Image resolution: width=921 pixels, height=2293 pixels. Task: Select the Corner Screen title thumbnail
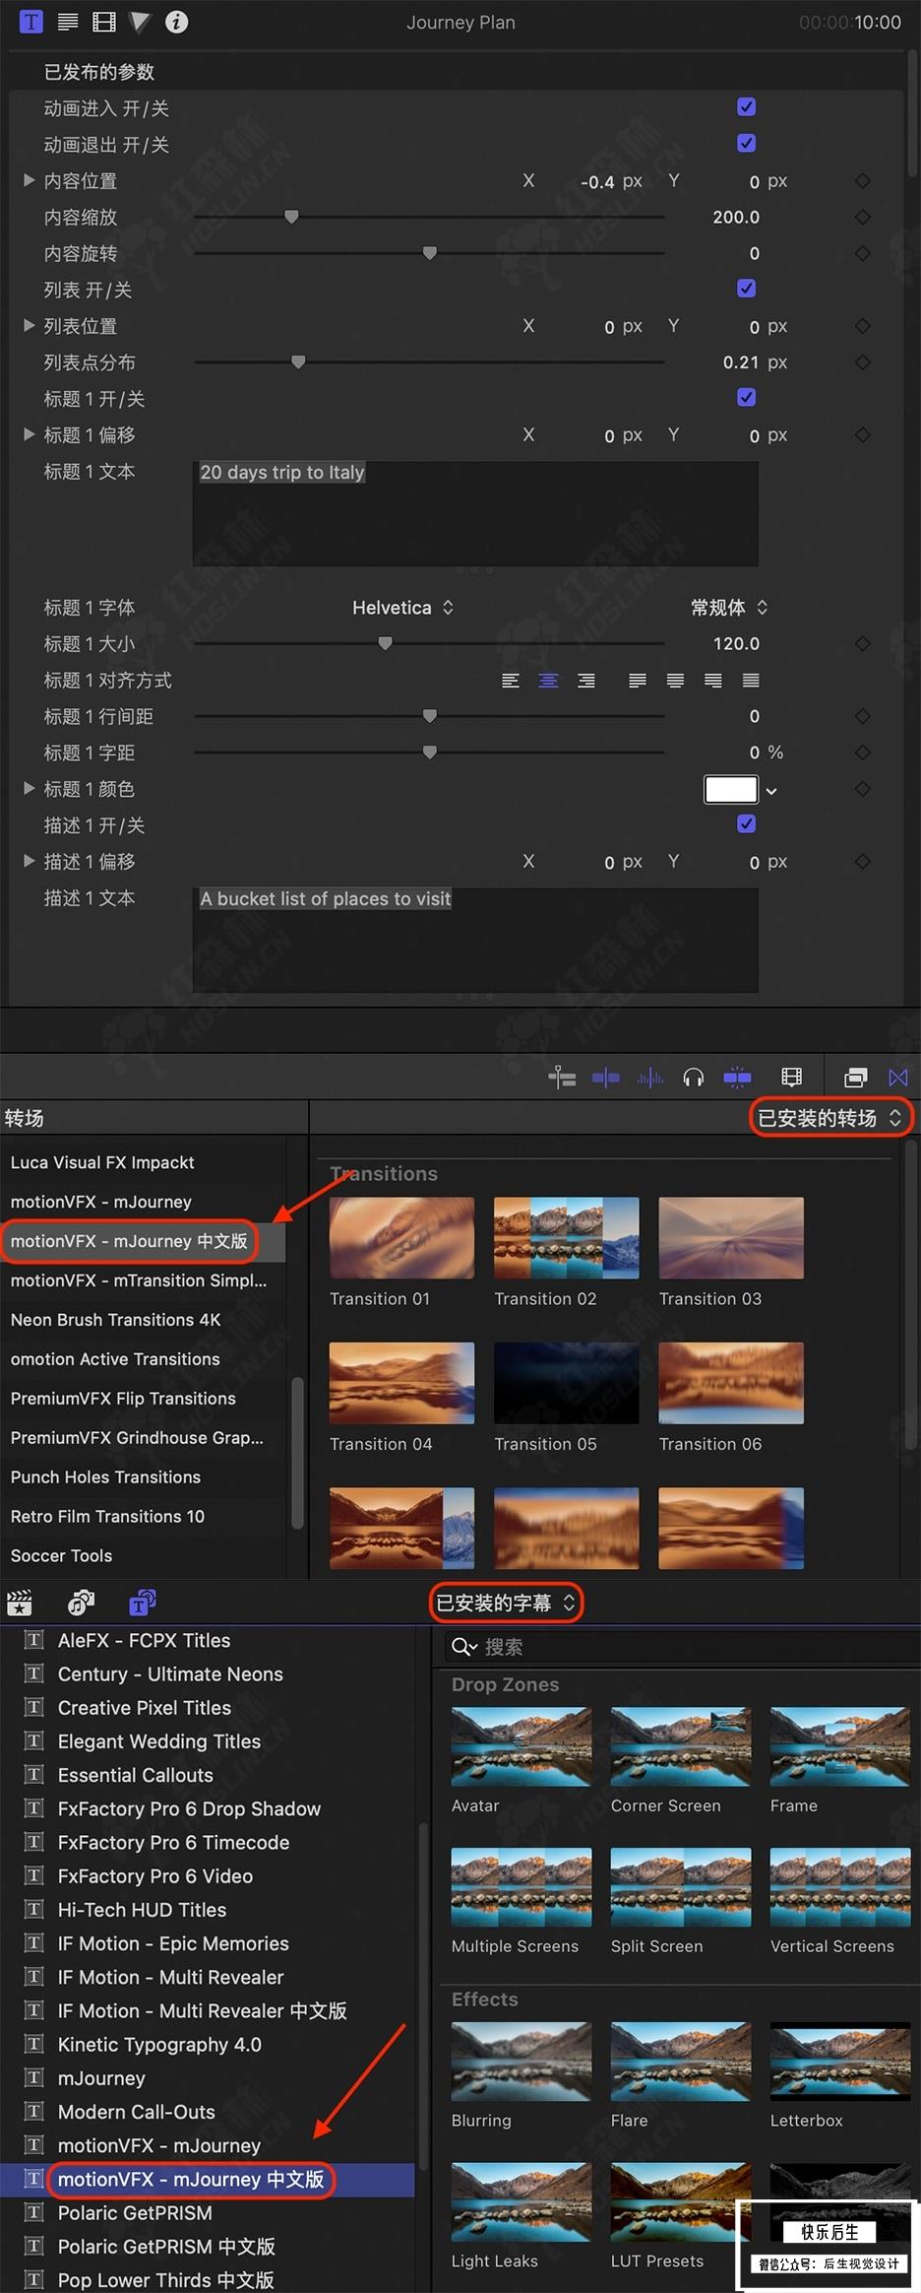tap(681, 1747)
